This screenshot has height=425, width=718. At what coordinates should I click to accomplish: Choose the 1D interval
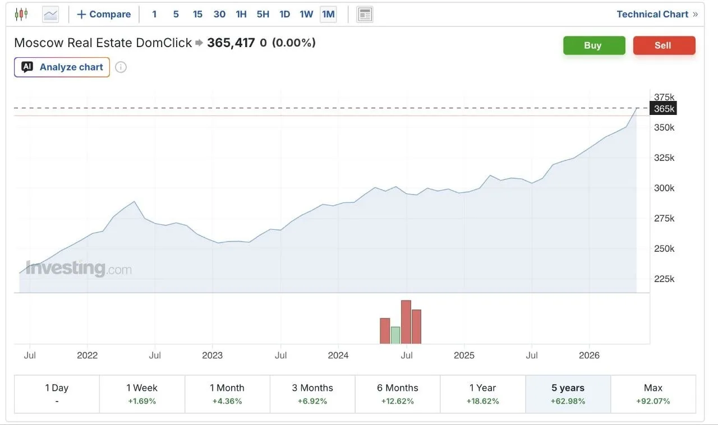tap(285, 14)
